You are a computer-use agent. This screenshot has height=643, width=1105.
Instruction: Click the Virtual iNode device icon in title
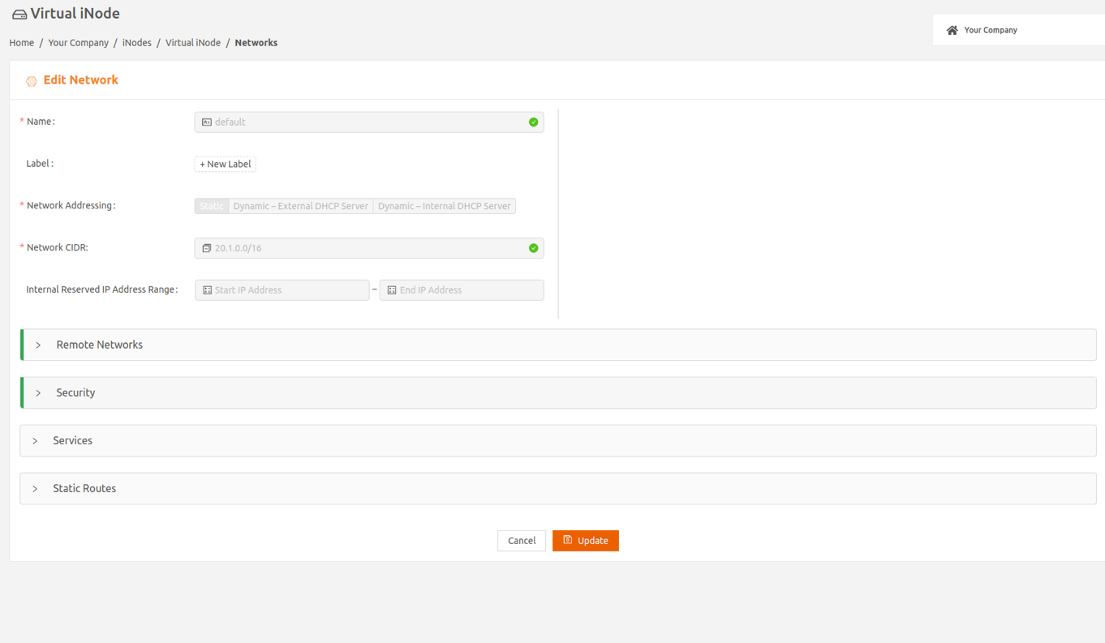coord(19,15)
